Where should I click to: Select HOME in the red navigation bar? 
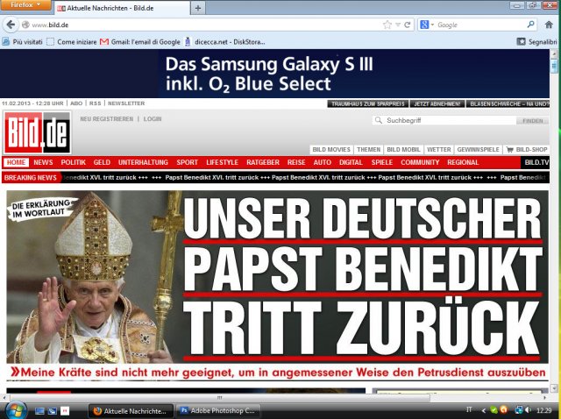pos(16,162)
